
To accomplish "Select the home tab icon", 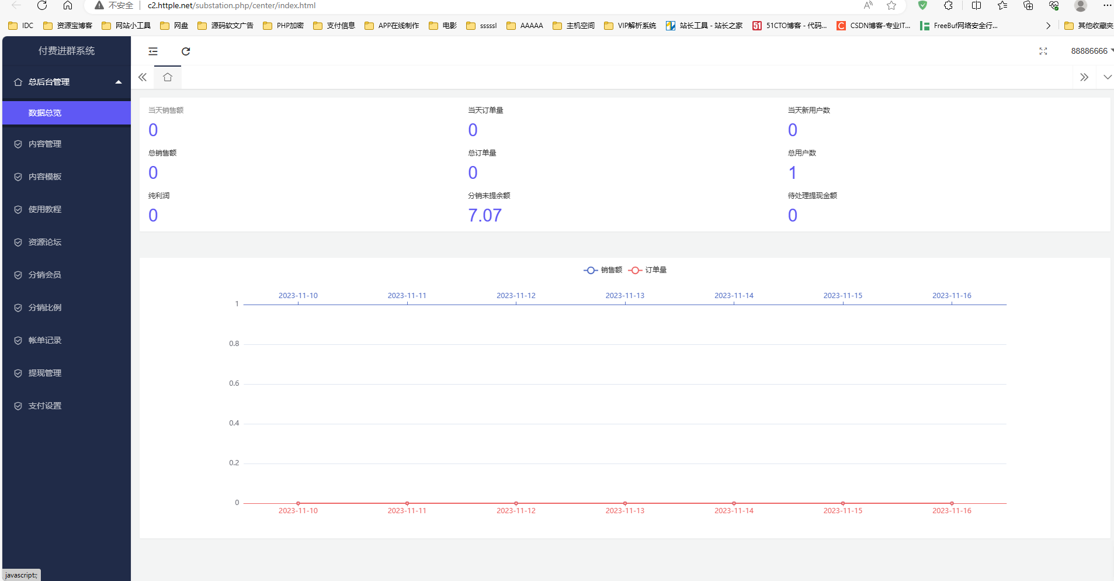I will (x=168, y=77).
